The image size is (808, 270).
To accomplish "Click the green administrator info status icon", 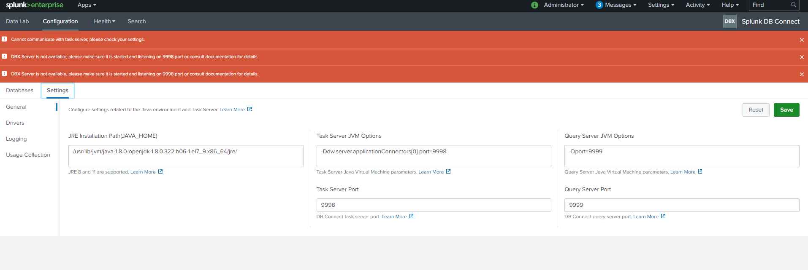I will tap(534, 5).
